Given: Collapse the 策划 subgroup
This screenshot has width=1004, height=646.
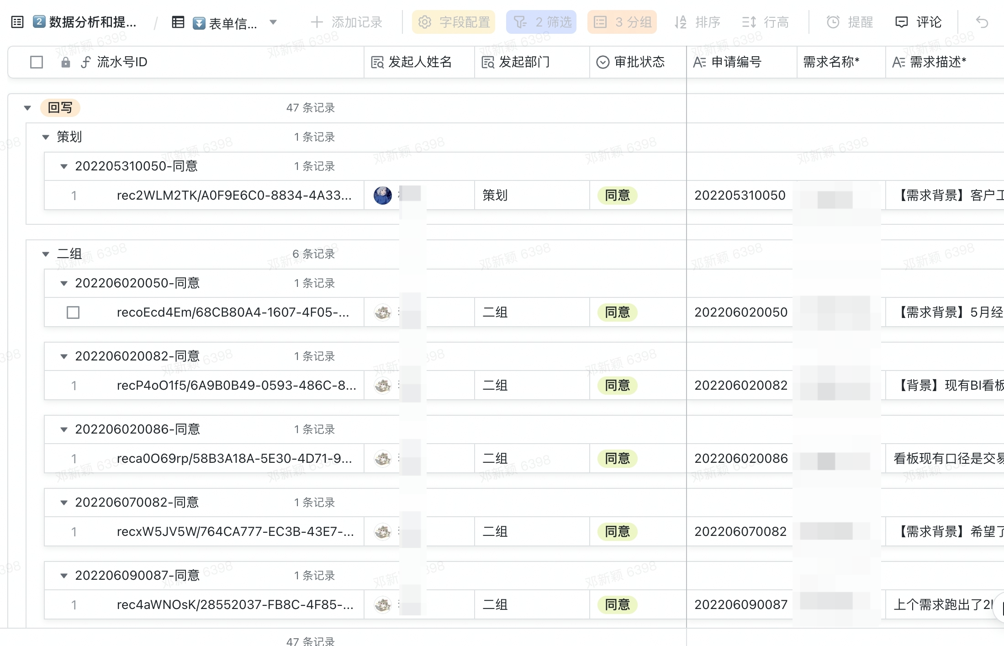Looking at the screenshot, I should pyautogui.click(x=46, y=137).
